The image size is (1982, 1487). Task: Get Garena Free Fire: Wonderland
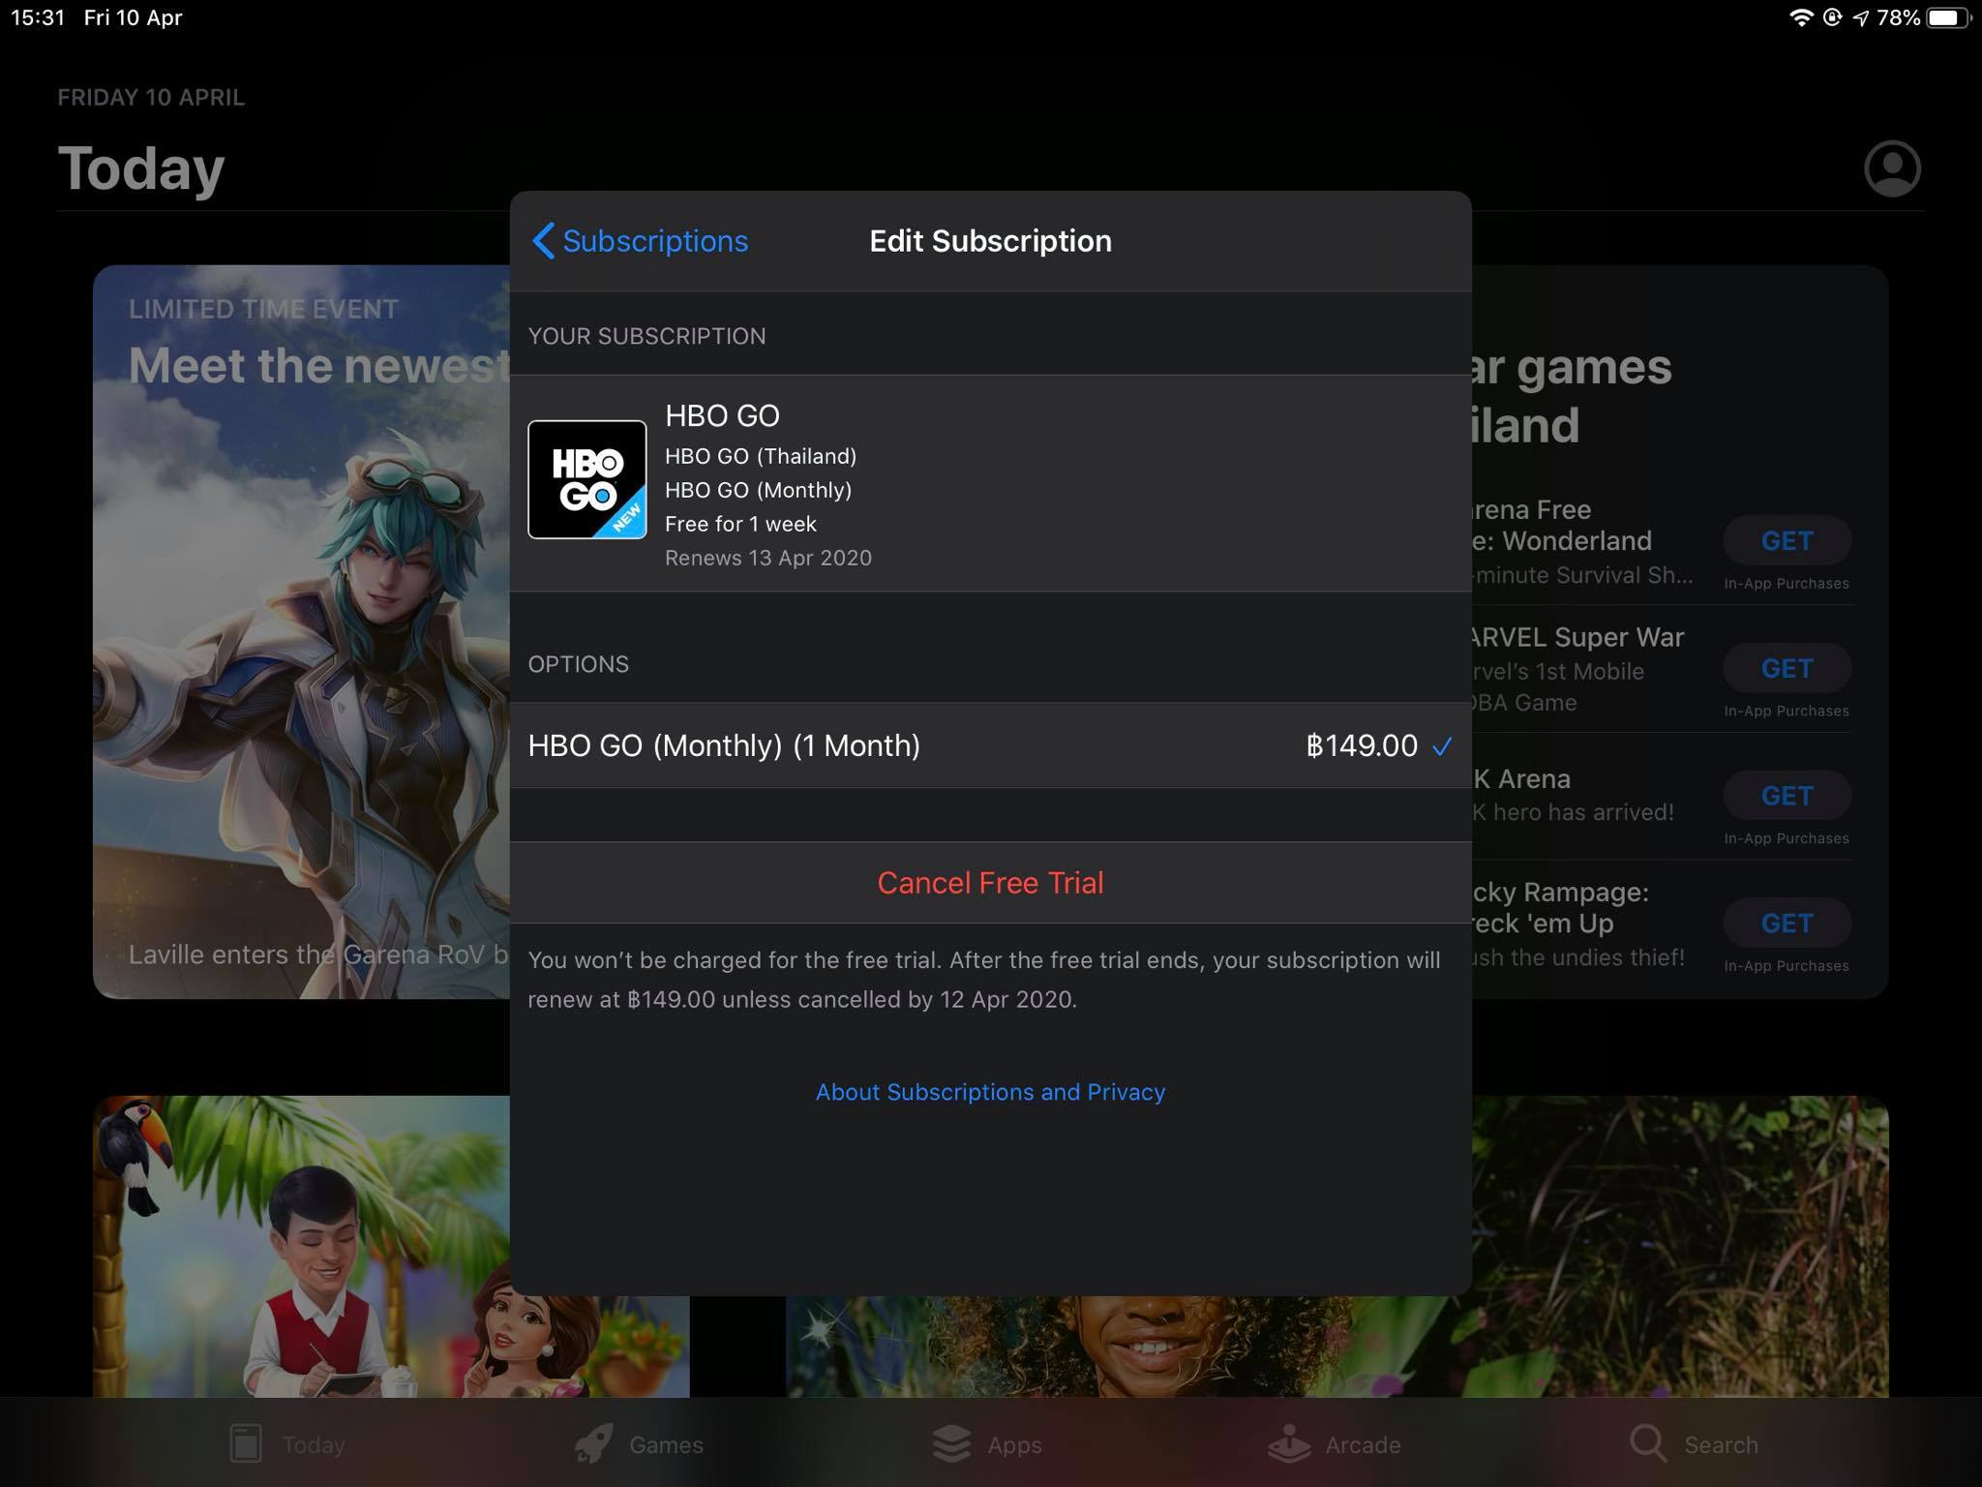(x=1786, y=541)
